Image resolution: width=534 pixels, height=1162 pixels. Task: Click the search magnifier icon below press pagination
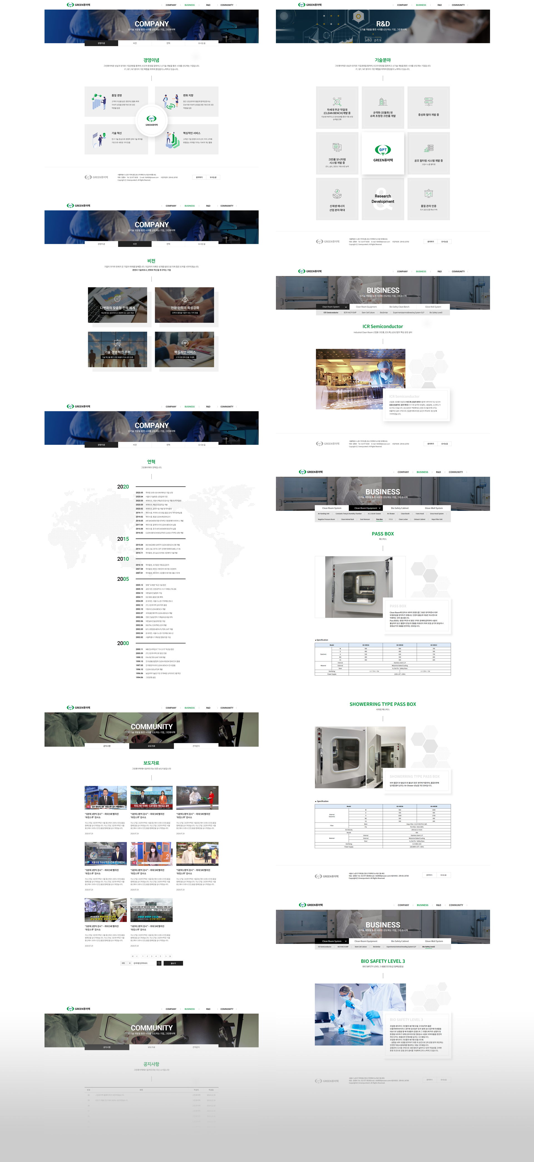click(159, 963)
